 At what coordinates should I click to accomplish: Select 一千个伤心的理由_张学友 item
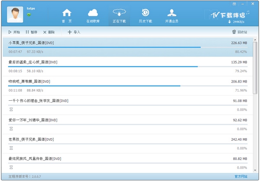[x=128, y=105]
